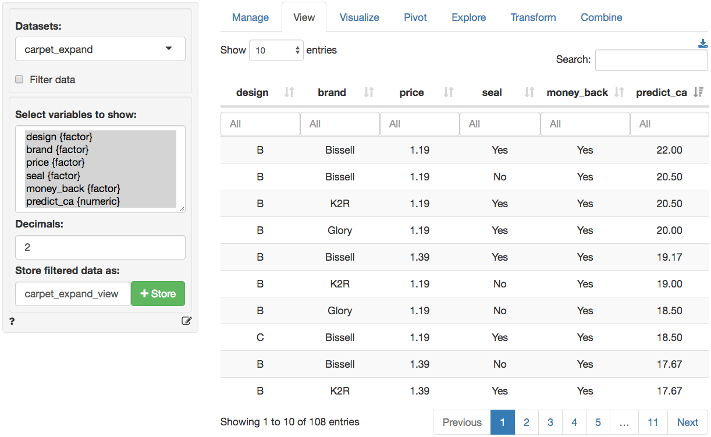
Task: Click the edit report icon
Action: point(186,321)
